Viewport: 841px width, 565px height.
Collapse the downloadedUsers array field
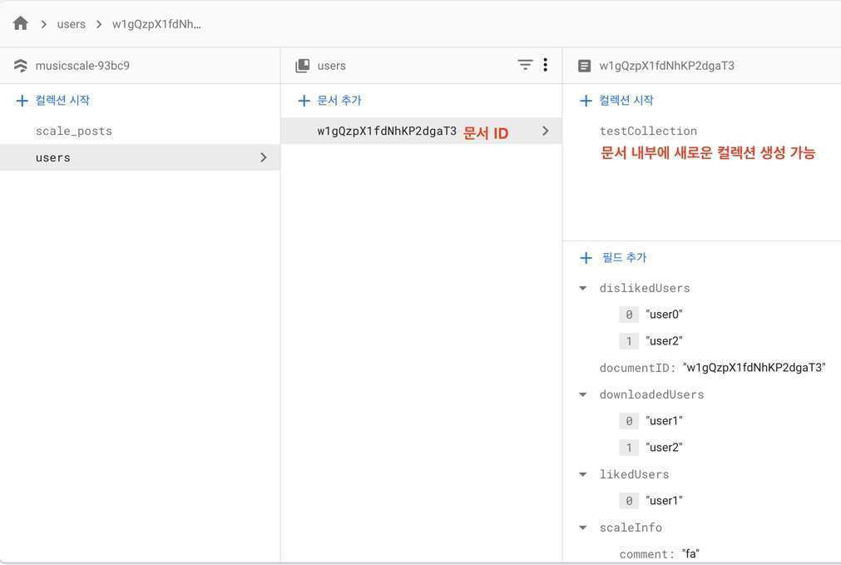(x=583, y=395)
